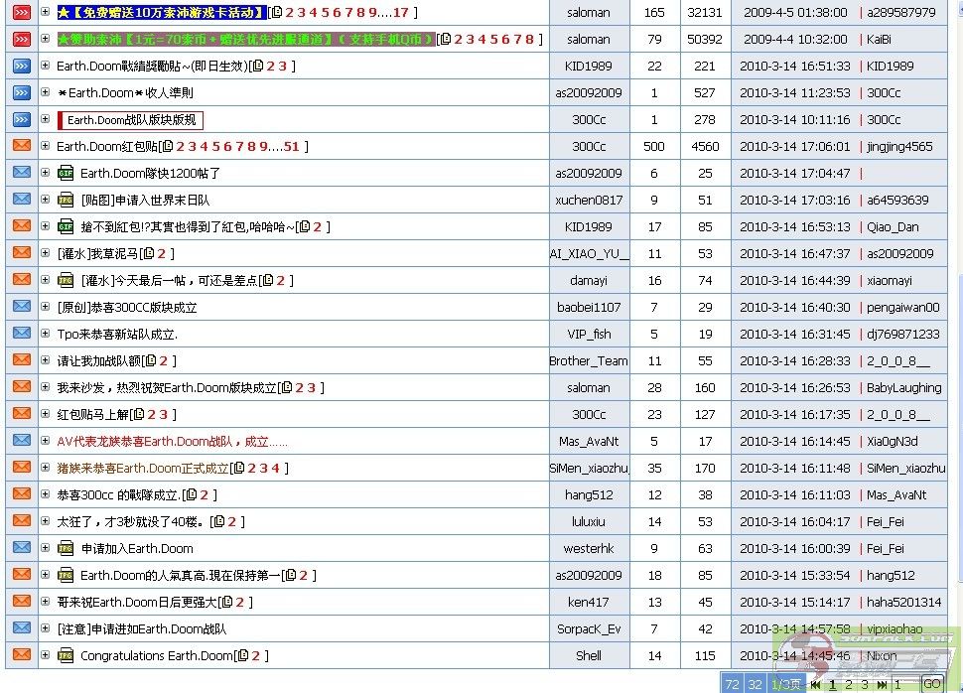
Task: Click GIF icon beside 搶不到紅包 thread
Action: click(x=66, y=227)
